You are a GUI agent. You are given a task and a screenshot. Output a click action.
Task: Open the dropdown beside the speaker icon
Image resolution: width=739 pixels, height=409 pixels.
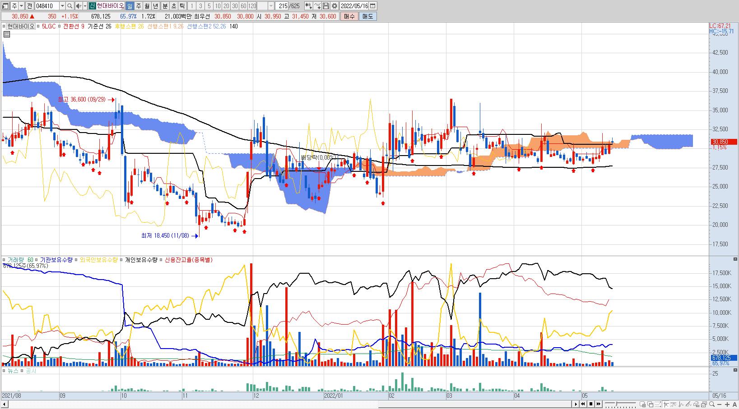pos(85,6)
